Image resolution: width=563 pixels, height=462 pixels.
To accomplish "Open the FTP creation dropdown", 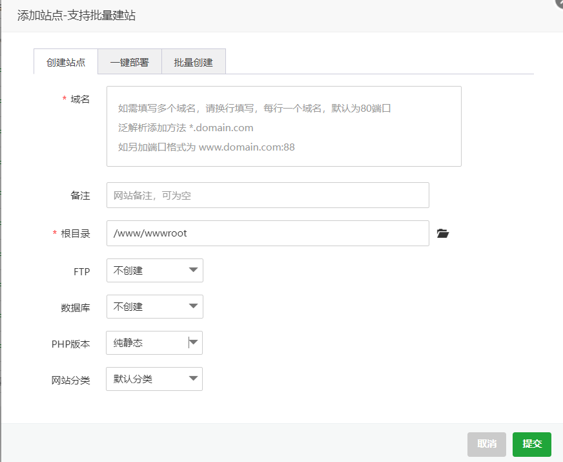I will [154, 270].
